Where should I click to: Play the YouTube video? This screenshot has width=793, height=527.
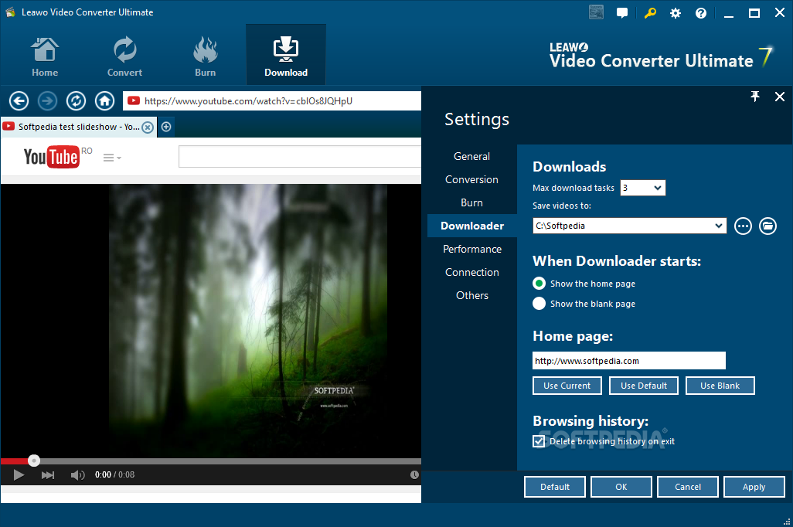coord(19,475)
